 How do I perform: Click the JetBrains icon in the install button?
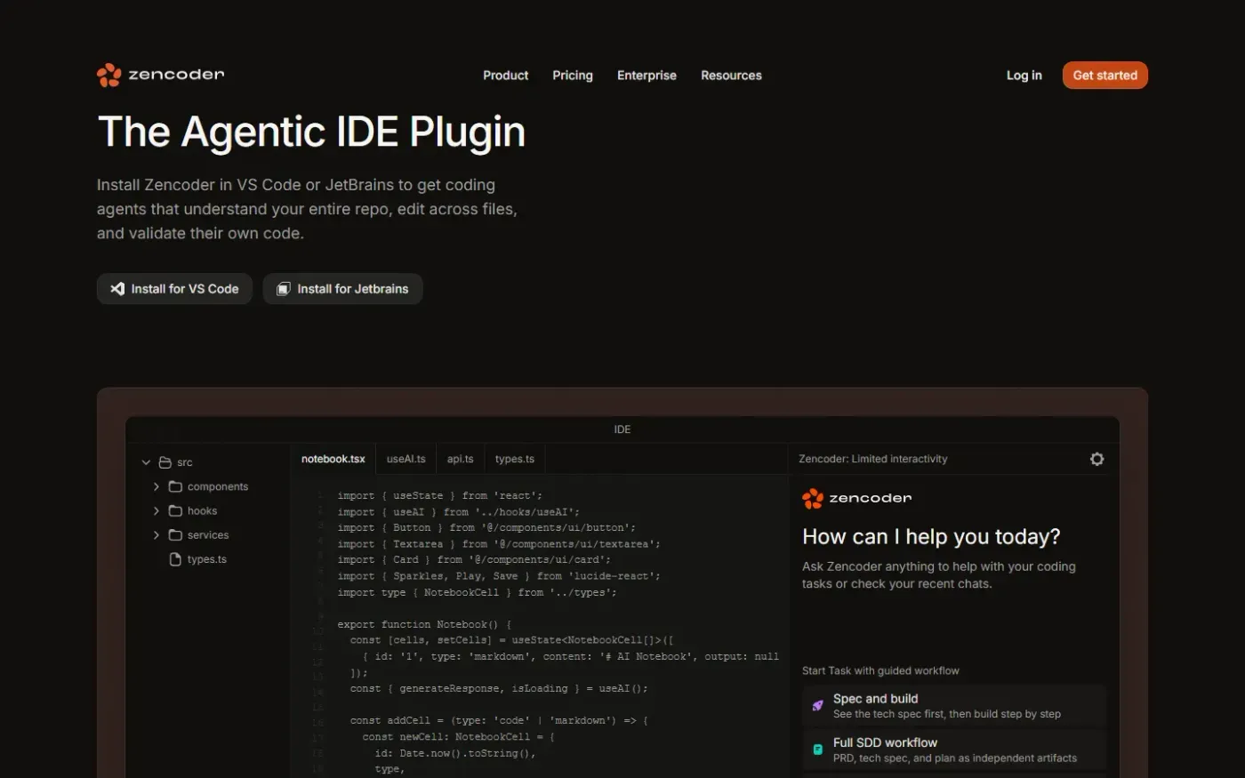[x=284, y=289]
